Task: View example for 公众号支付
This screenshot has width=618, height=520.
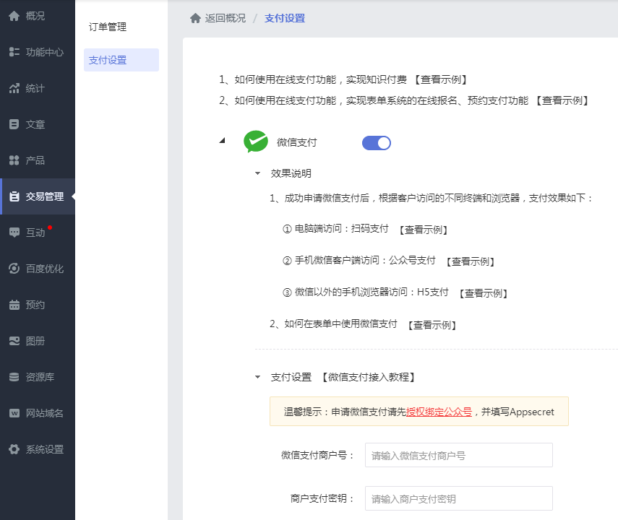Action: (x=471, y=261)
